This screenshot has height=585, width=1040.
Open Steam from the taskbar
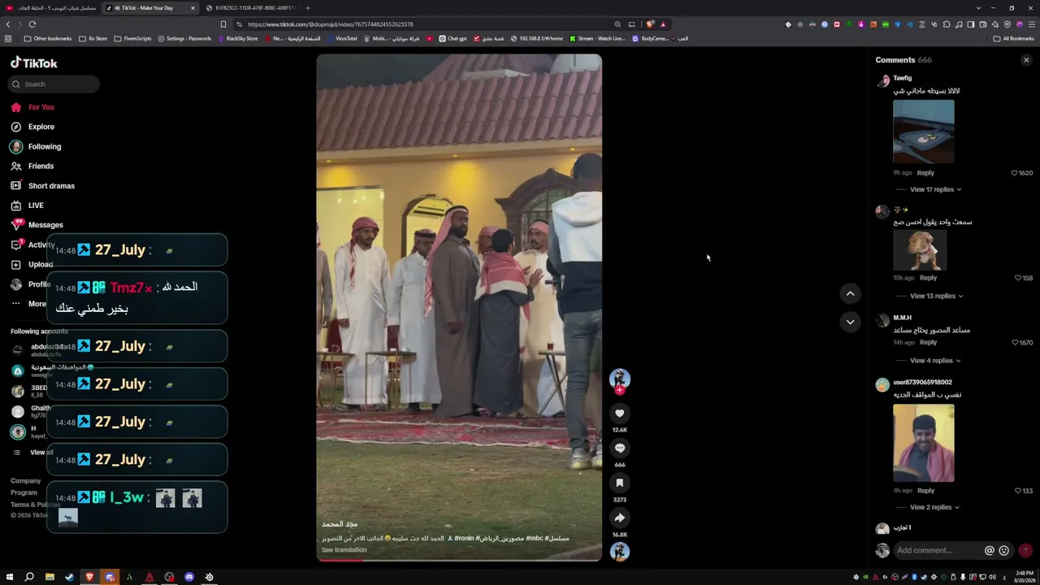(x=69, y=577)
